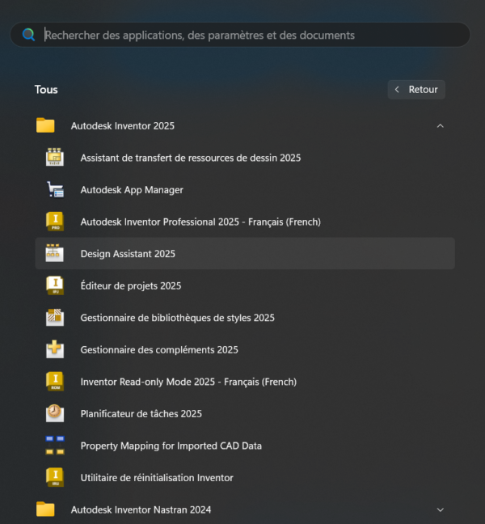Click the Inventor Nastran 2024 folder icon
Image resolution: width=485 pixels, height=524 pixels.
[45, 509]
